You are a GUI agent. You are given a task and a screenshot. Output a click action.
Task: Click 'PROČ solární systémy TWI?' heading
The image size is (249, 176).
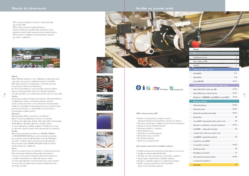coord(147,114)
